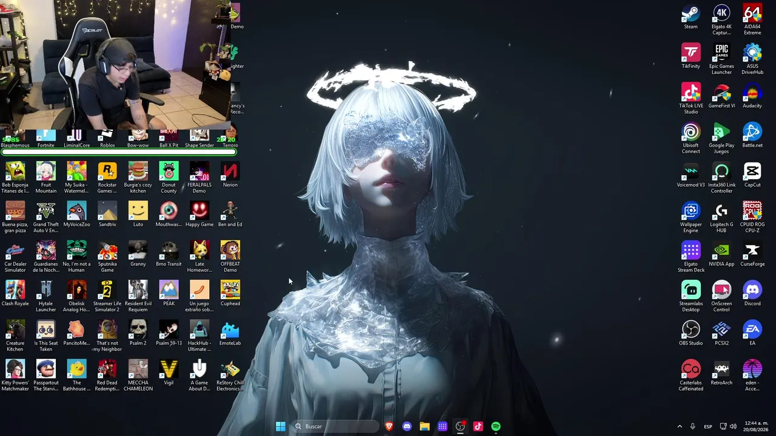Select the TikFinity desktop shortcut
This screenshot has height=436, width=776.
[691, 56]
